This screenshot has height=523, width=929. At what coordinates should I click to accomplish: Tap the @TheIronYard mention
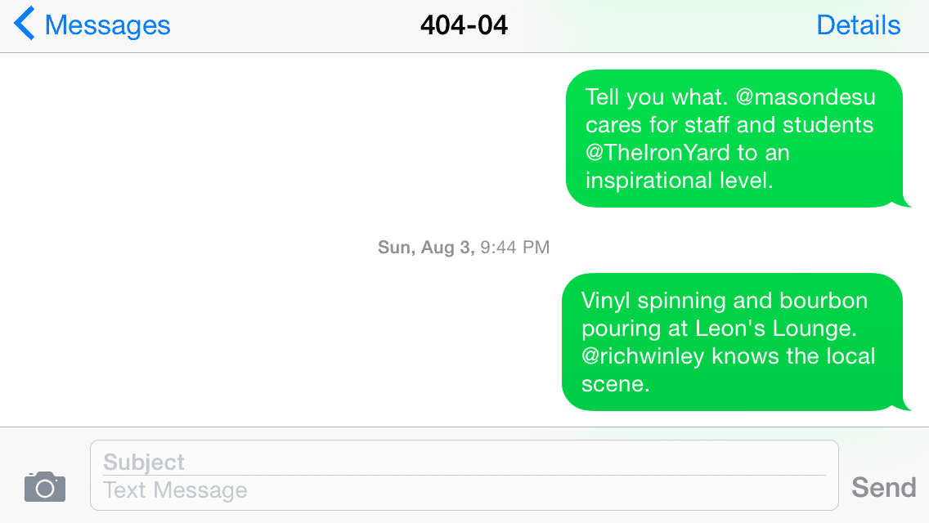(x=657, y=153)
